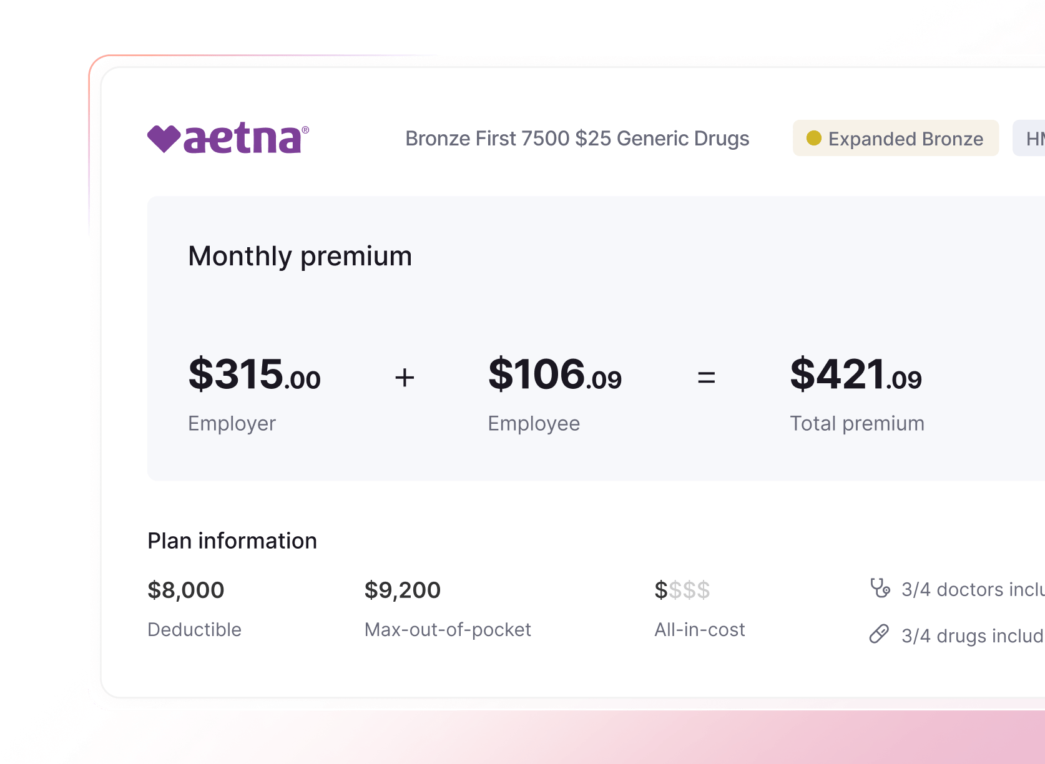Click the all-in-cost dollar sign rating

pyautogui.click(x=682, y=590)
